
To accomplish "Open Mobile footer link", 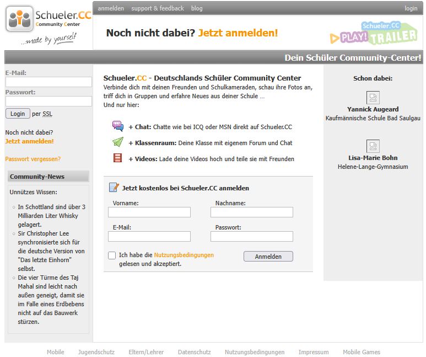I will pos(56,352).
